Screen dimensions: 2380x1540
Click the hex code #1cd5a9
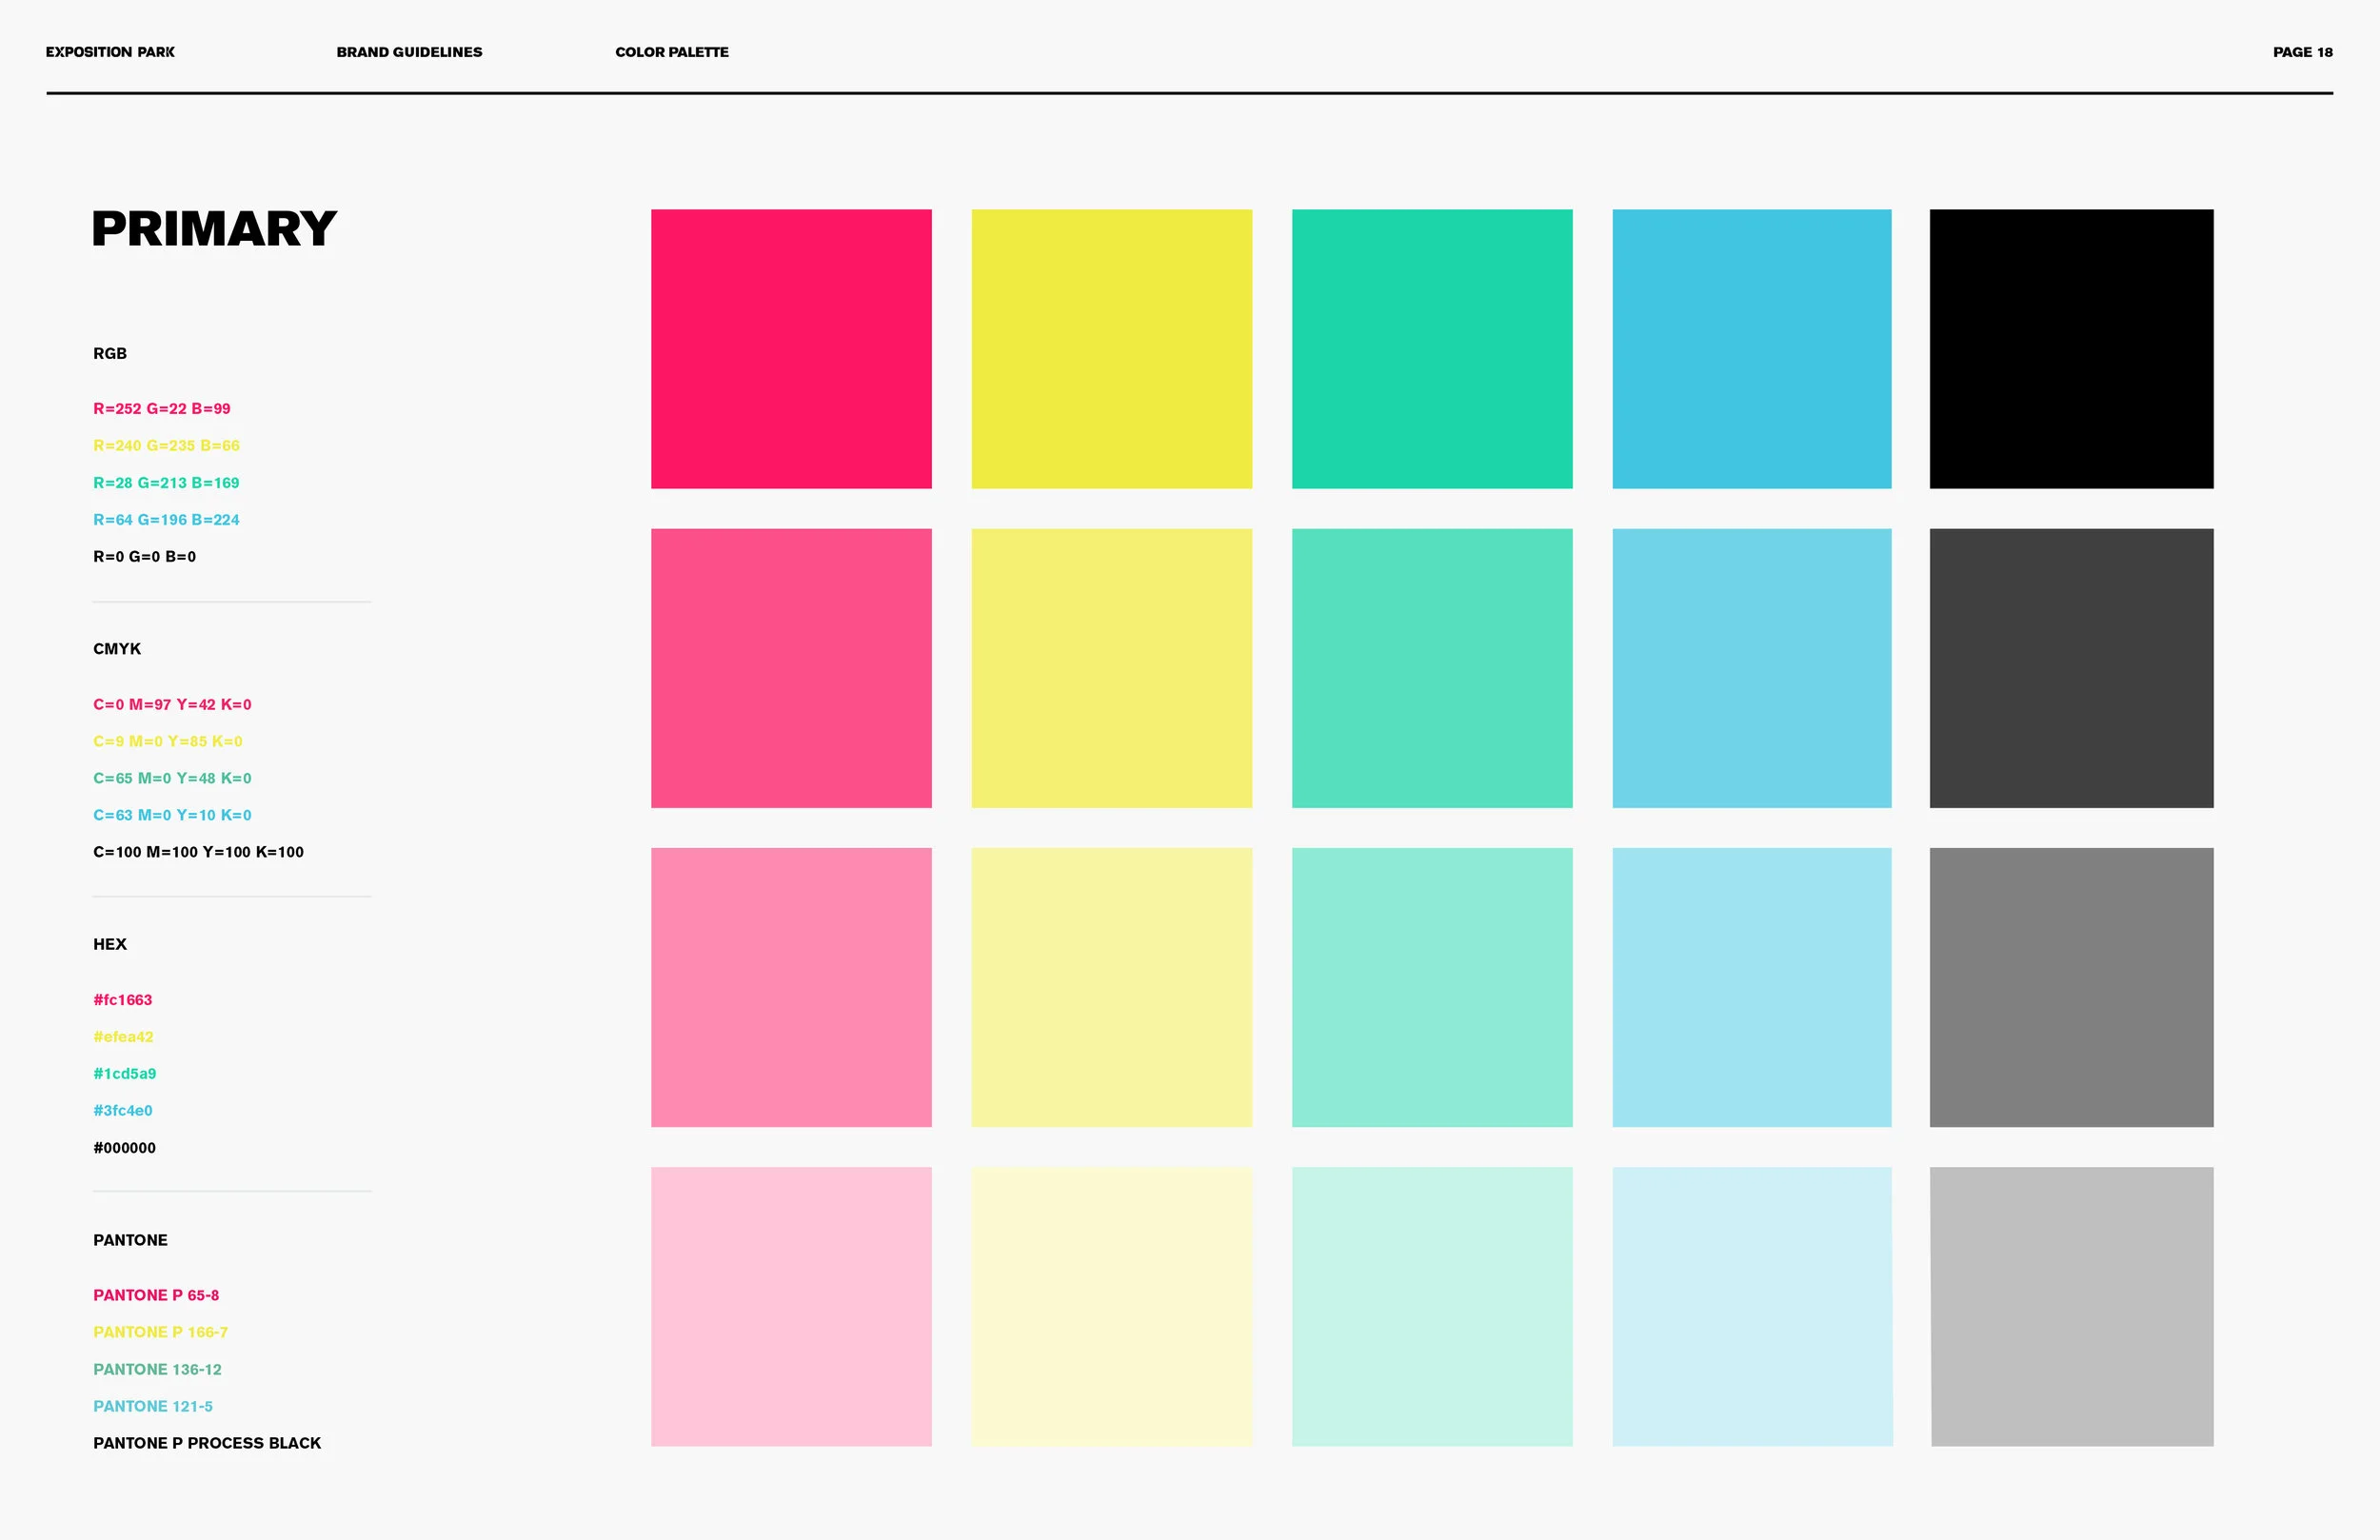[x=124, y=1073]
